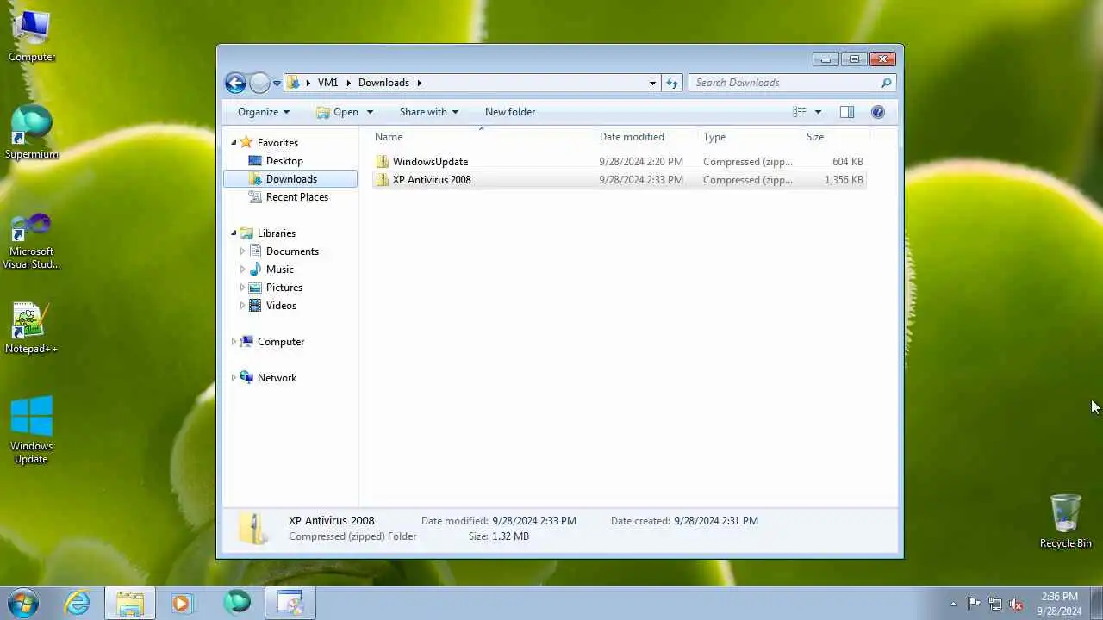1103x620 pixels.
Task: Toggle the preview pane
Action: (x=847, y=112)
